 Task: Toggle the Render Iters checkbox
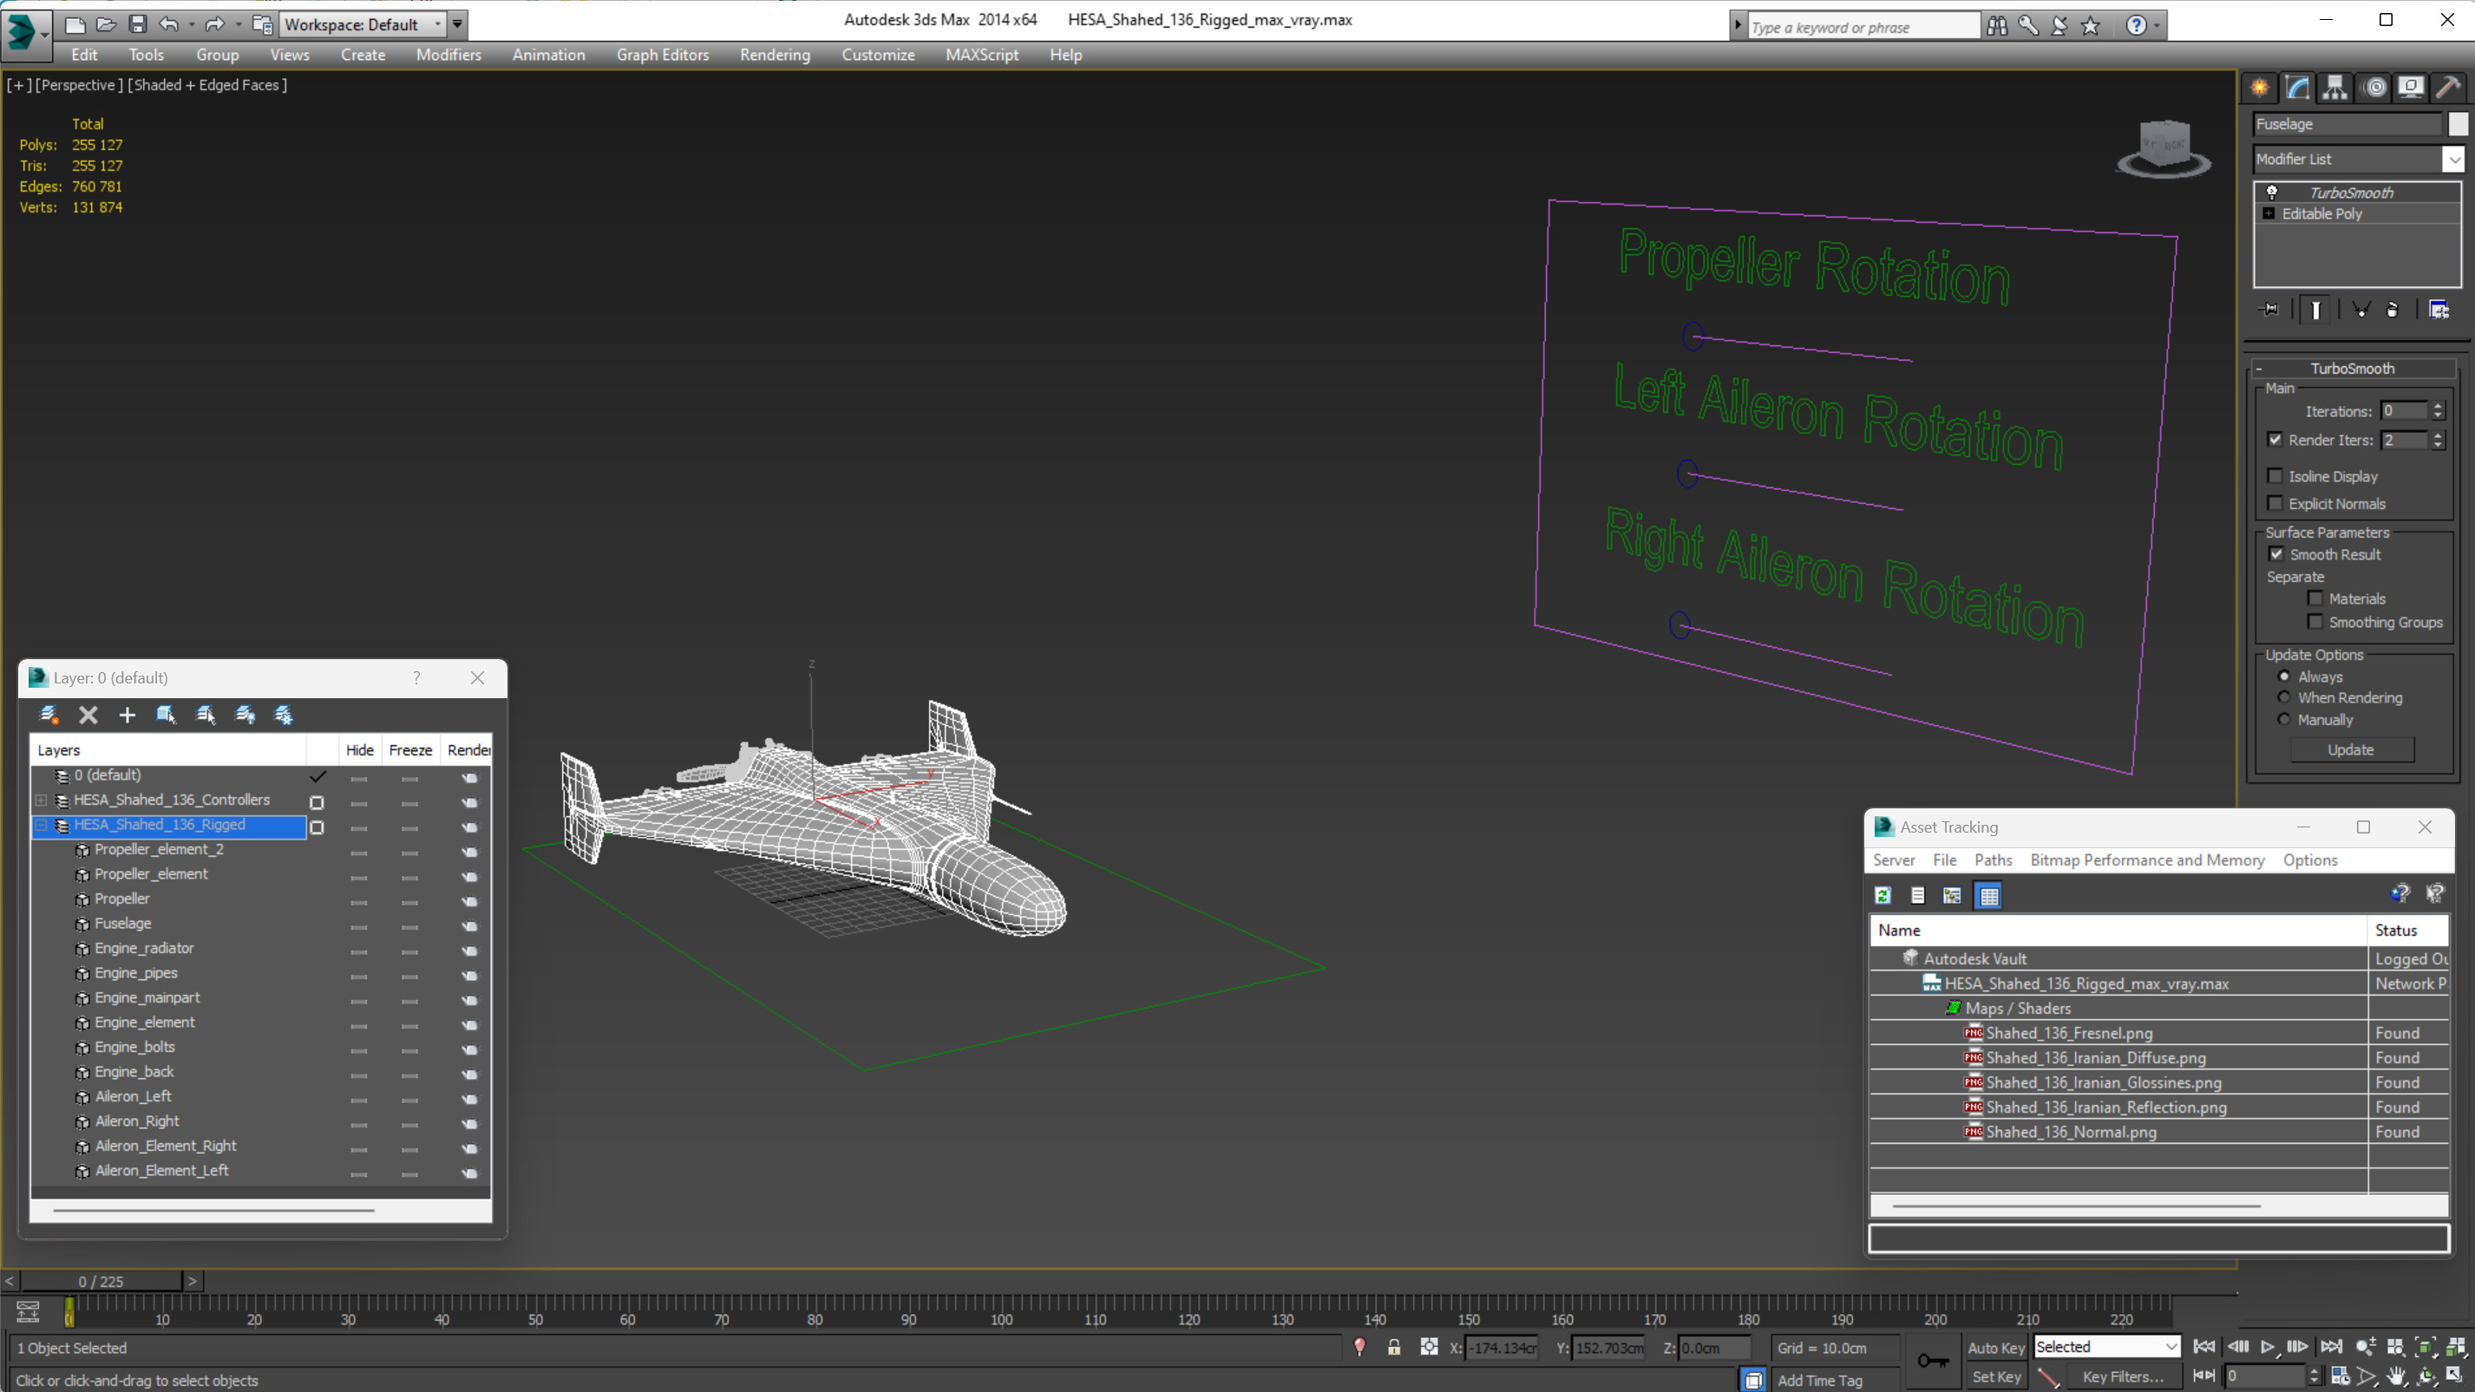point(2275,439)
